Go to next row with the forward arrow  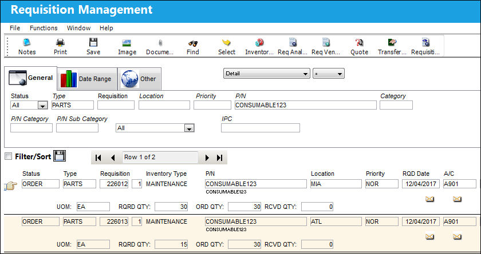pyautogui.click(x=207, y=158)
